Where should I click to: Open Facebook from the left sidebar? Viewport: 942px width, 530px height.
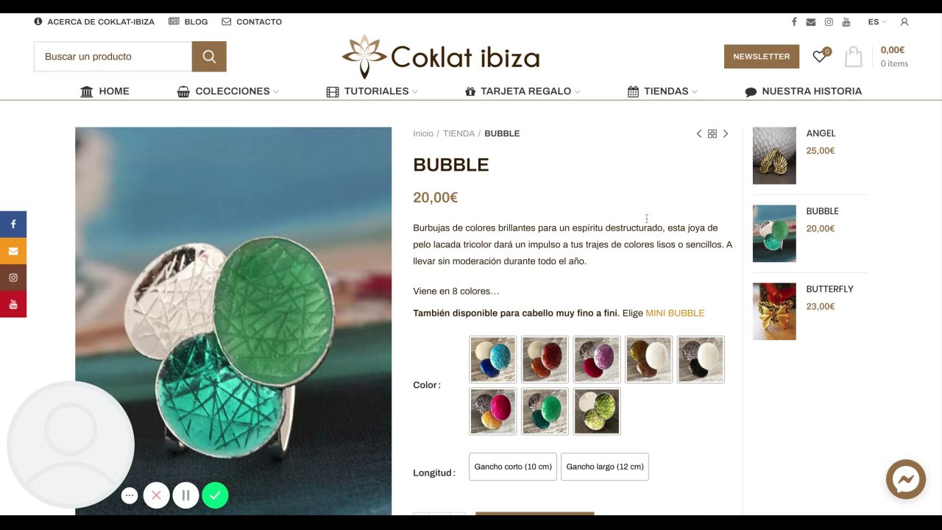(13, 225)
